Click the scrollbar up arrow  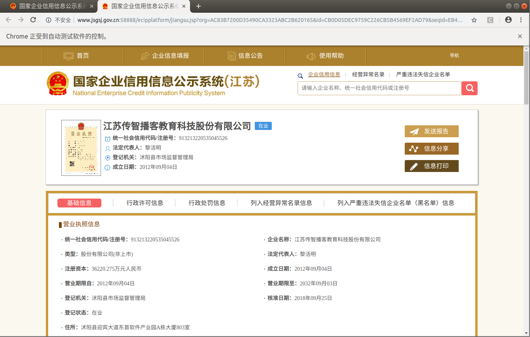[x=527, y=49]
